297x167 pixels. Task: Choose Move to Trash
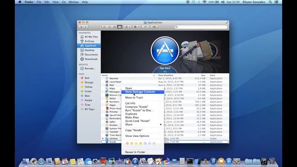(142, 97)
